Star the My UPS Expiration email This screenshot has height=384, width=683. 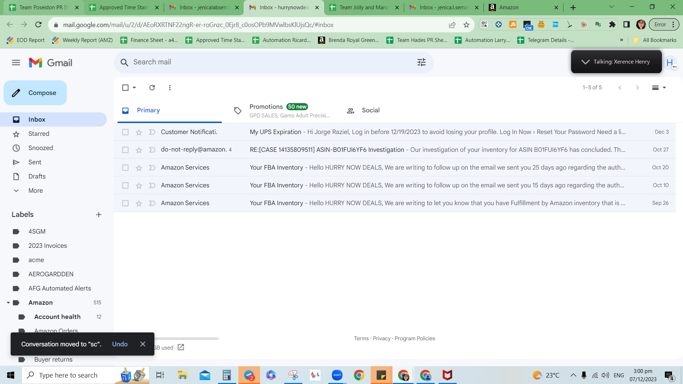tap(139, 132)
